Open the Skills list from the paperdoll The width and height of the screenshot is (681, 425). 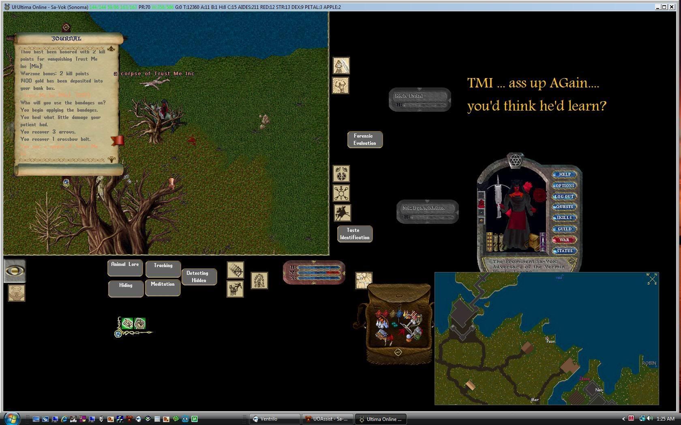[565, 218]
